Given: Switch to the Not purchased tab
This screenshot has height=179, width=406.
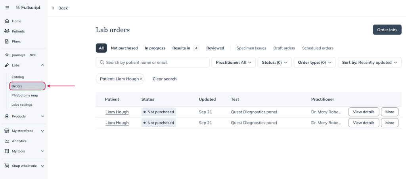Looking at the screenshot, I should (124, 48).
